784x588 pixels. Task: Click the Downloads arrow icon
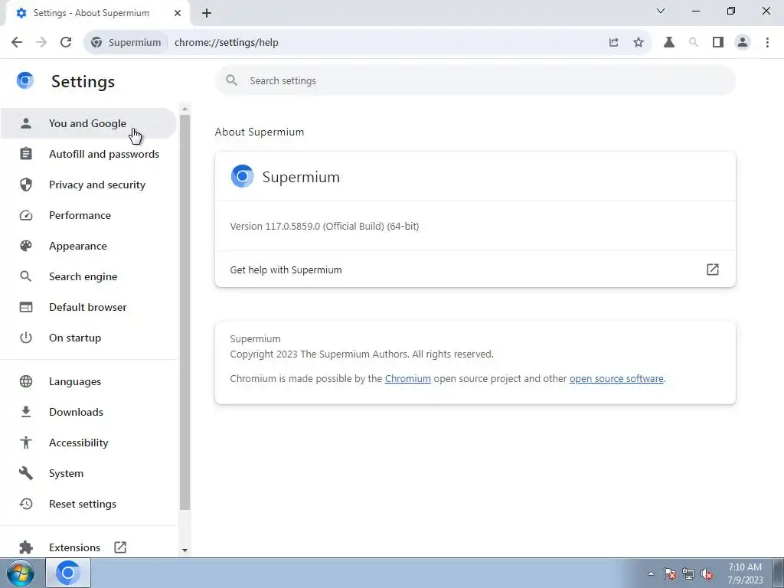[26, 412]
